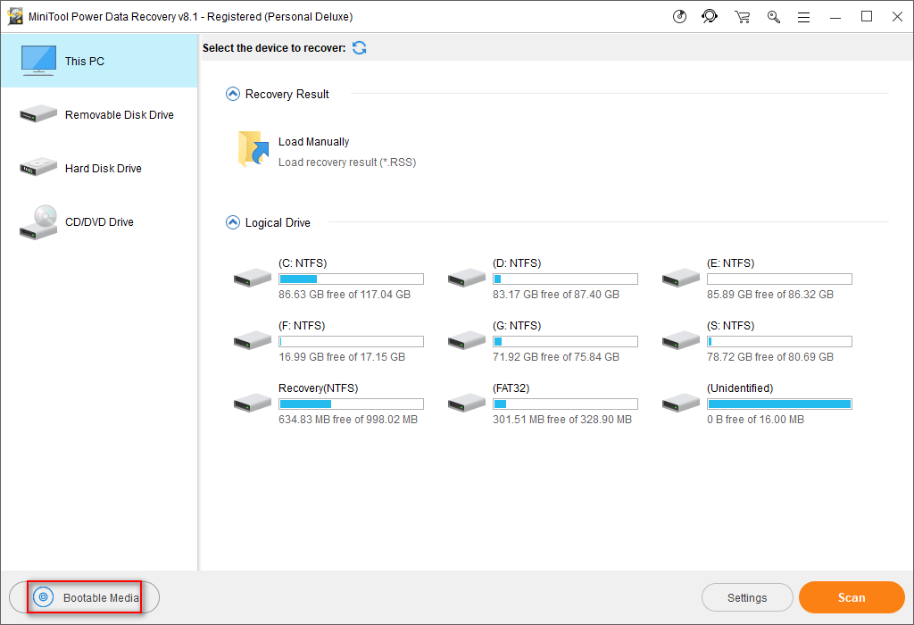Click the FAT32 partition usage bar
The height and width of the screenshot is (625, 914).
coord(565,404)
